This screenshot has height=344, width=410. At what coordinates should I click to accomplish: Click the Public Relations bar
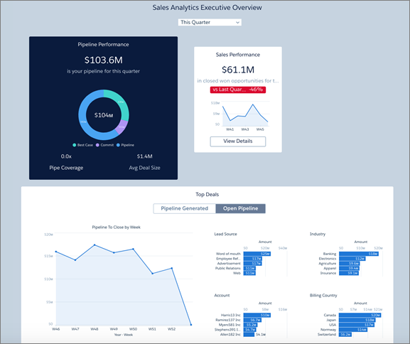(x=249, y=268)
